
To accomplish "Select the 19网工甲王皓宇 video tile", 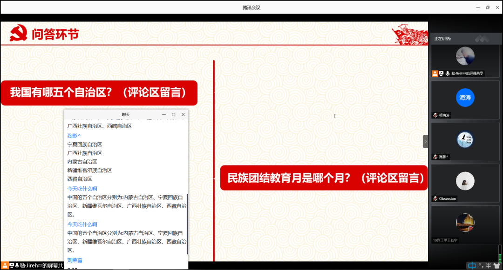I will [x=465, y=225].
